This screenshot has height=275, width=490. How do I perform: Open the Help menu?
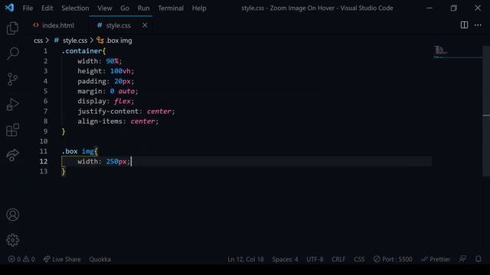(x=199, y=8)
